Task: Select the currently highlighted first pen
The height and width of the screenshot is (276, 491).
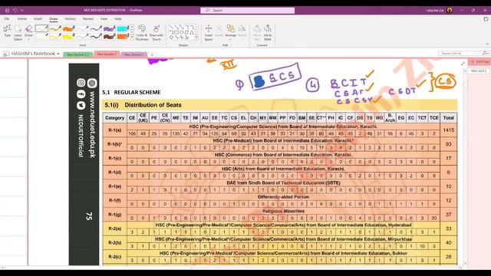Action: [x=41, y=28]
